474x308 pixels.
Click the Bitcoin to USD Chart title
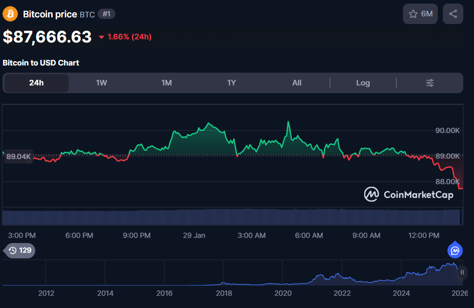[41, 63]
